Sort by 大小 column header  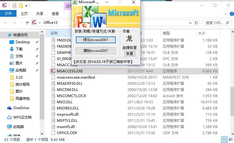click(x=201, y=33)
